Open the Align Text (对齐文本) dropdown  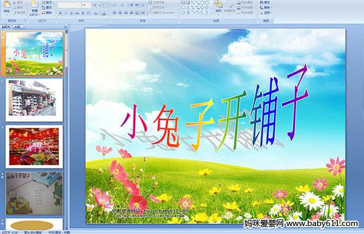(x=158, y=7)
